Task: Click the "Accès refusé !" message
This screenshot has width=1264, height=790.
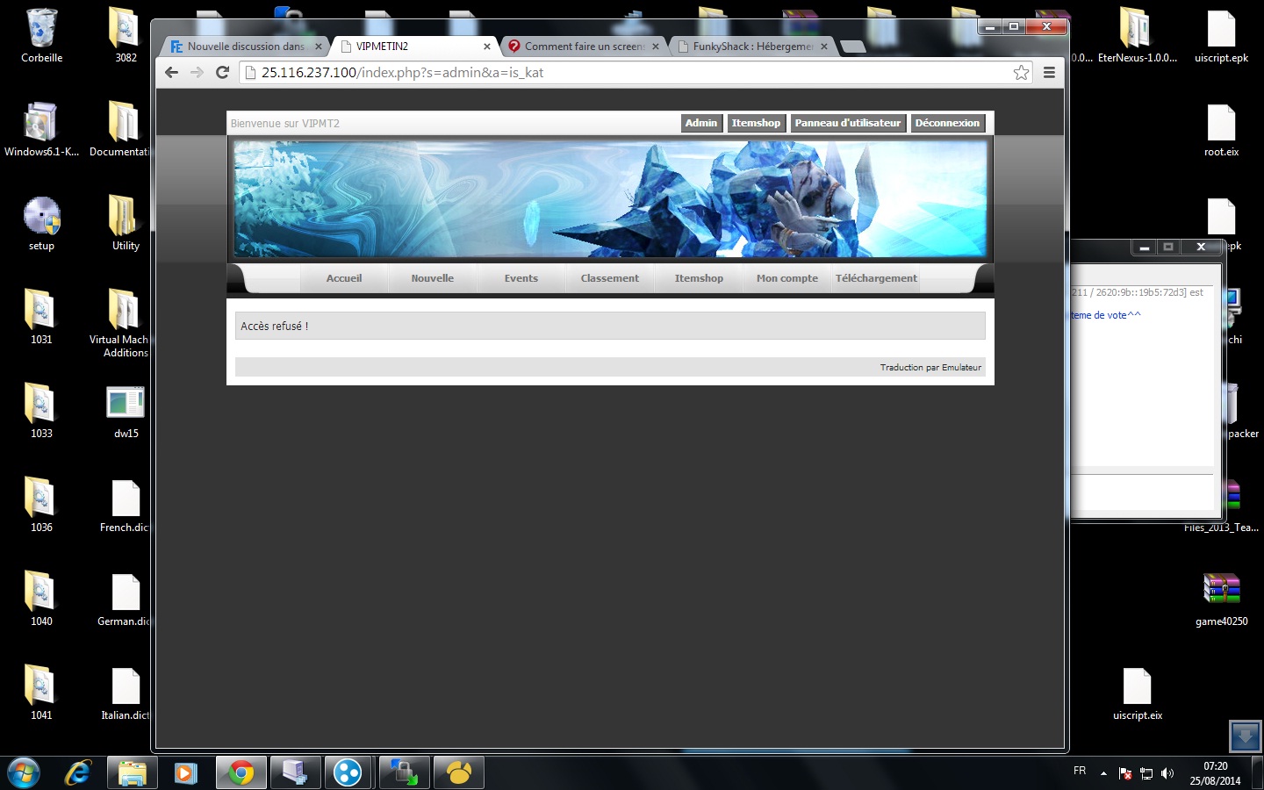Action: (275, 327)
